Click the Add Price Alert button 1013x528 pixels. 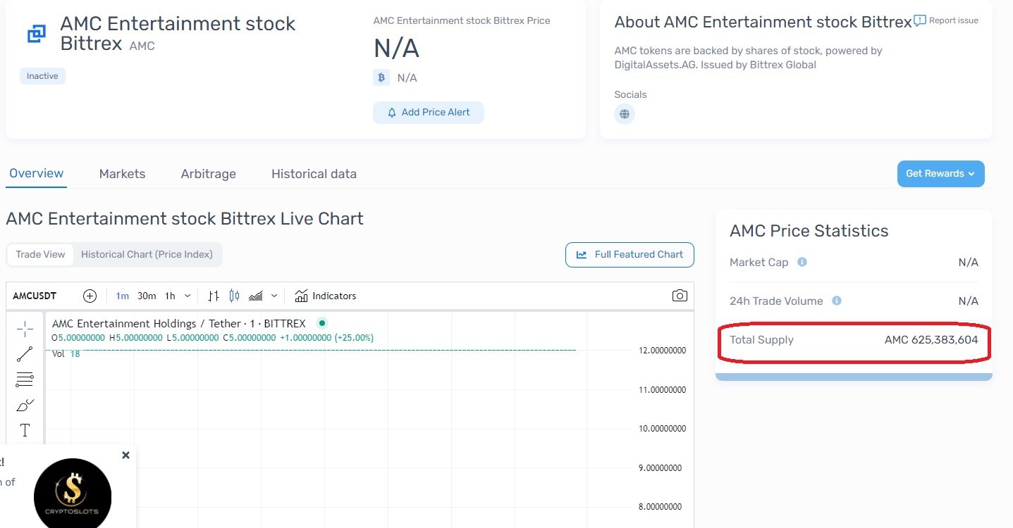pyautogui.click(x=429, y=113)
